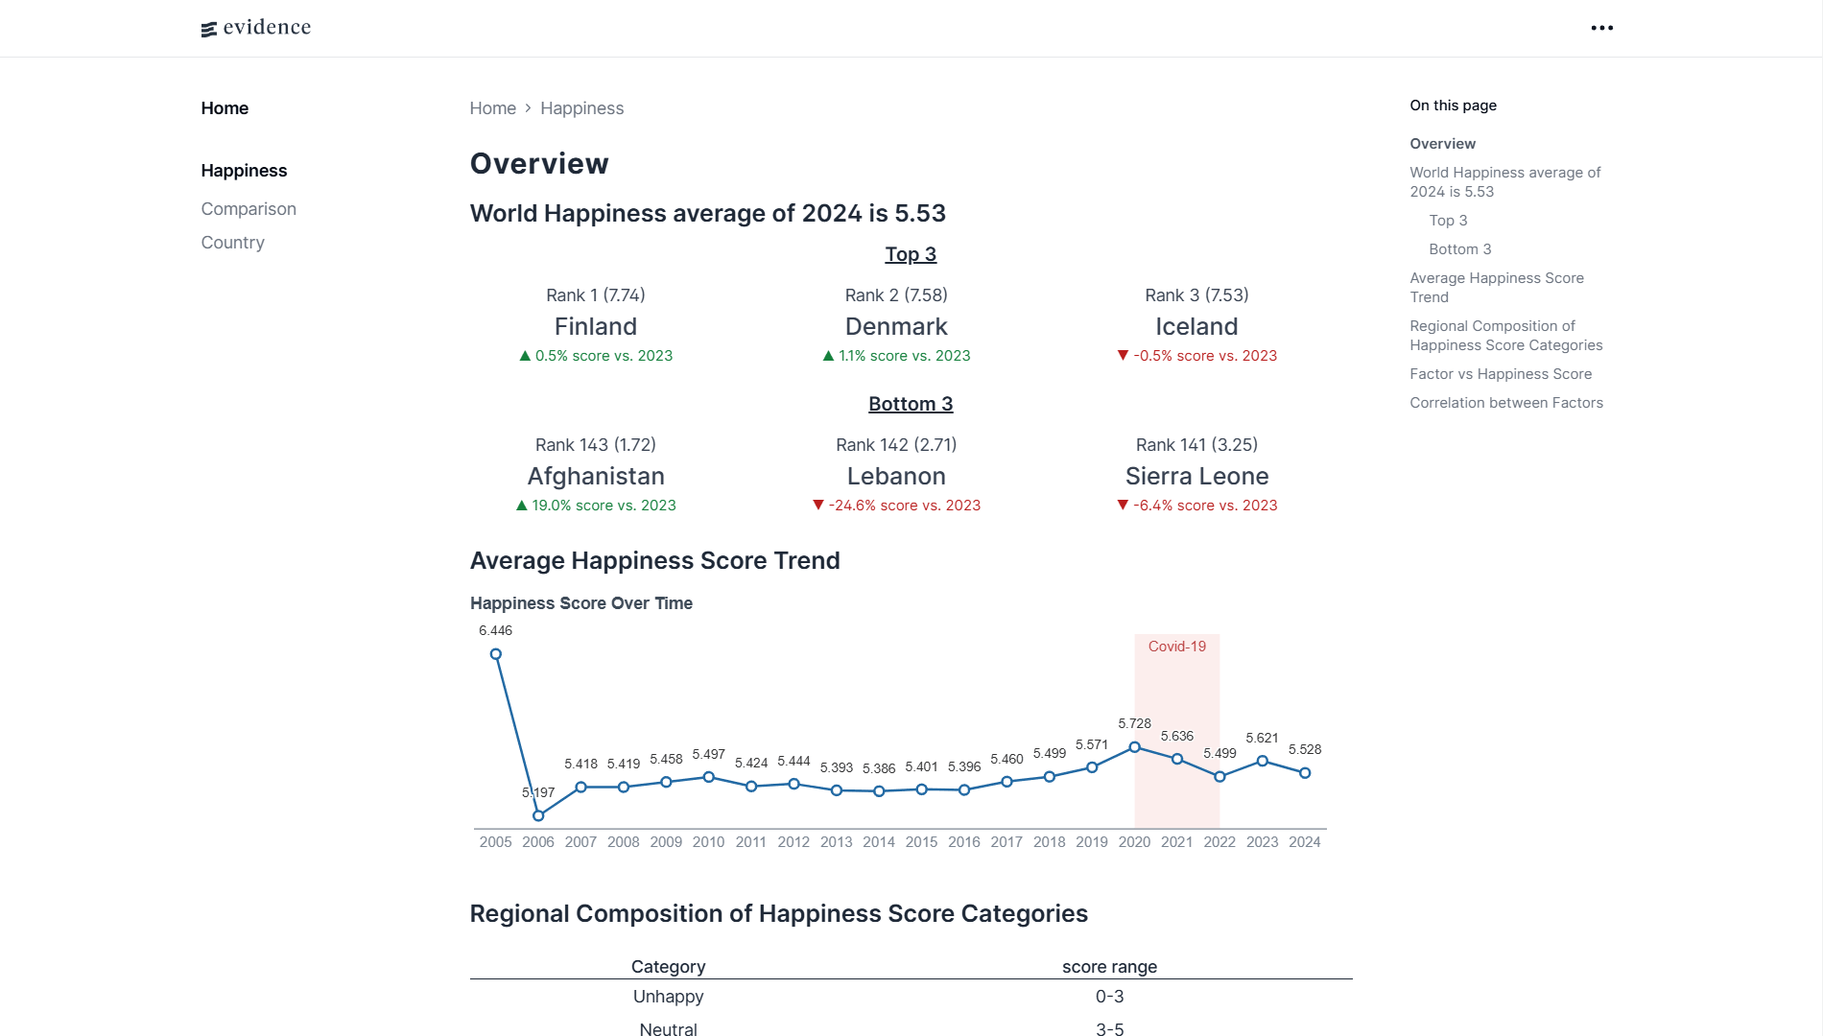Click the green up arrow next to Finland
The image size is (1823, 1036).
click(x=525, y=355)
